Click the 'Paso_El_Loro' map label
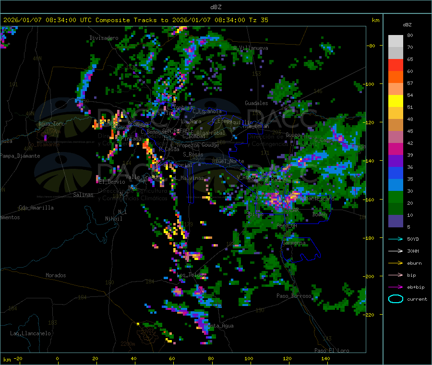 [x=332, y=351]
